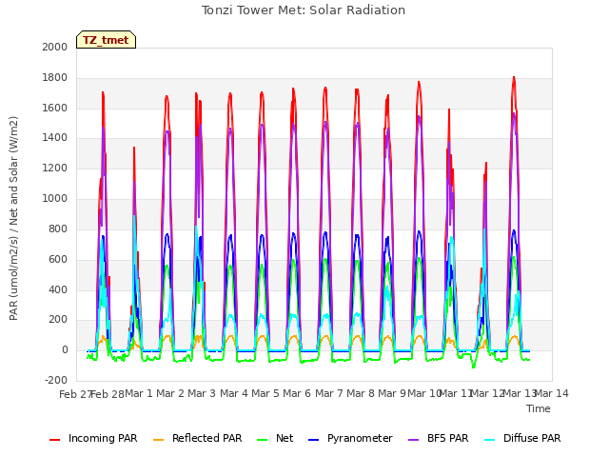The image size is (609, 457).
Task: Click the Time x-axis label
Action: coord(539,408)
